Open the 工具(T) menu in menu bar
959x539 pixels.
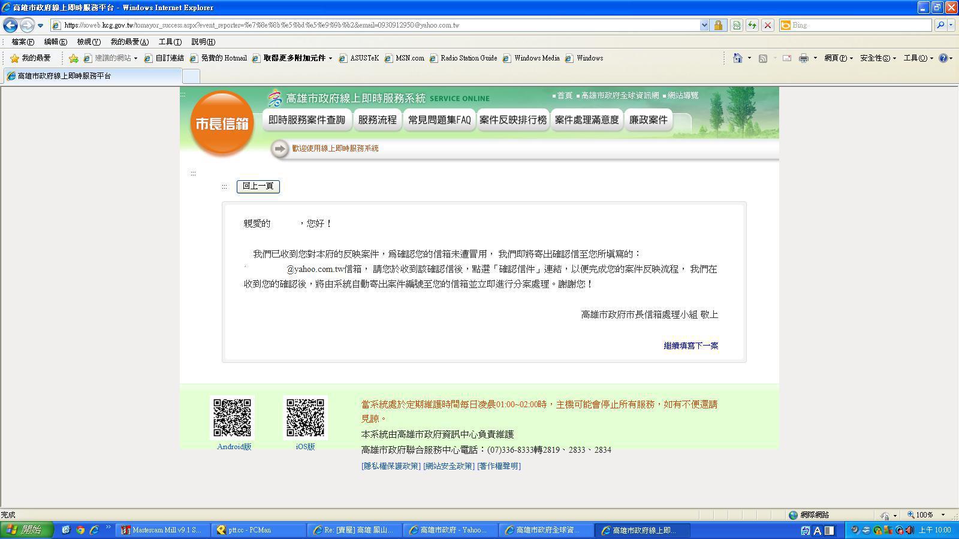point(170,42)
